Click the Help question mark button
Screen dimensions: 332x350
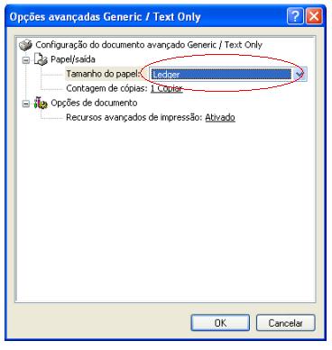pyautogui.click(x=295, y=16)
